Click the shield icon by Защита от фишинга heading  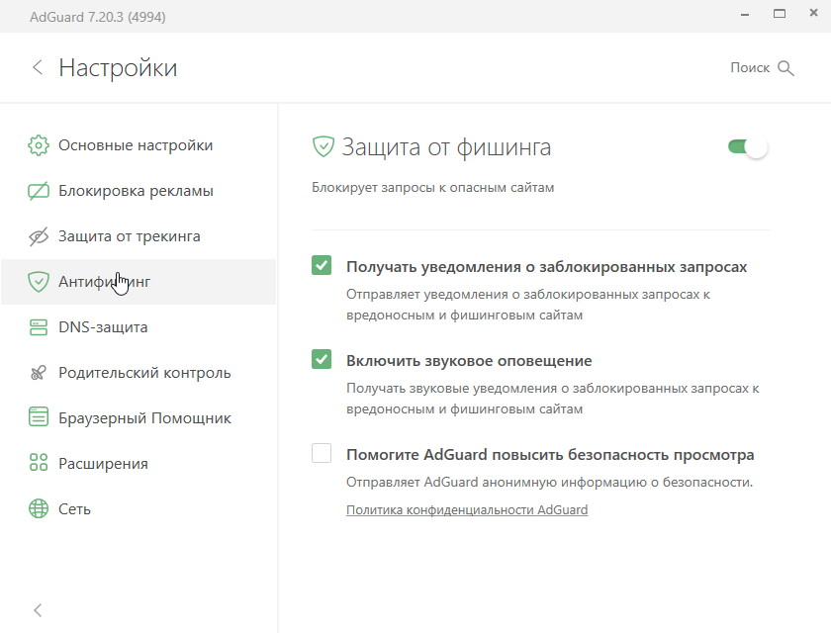coord(323,146)
